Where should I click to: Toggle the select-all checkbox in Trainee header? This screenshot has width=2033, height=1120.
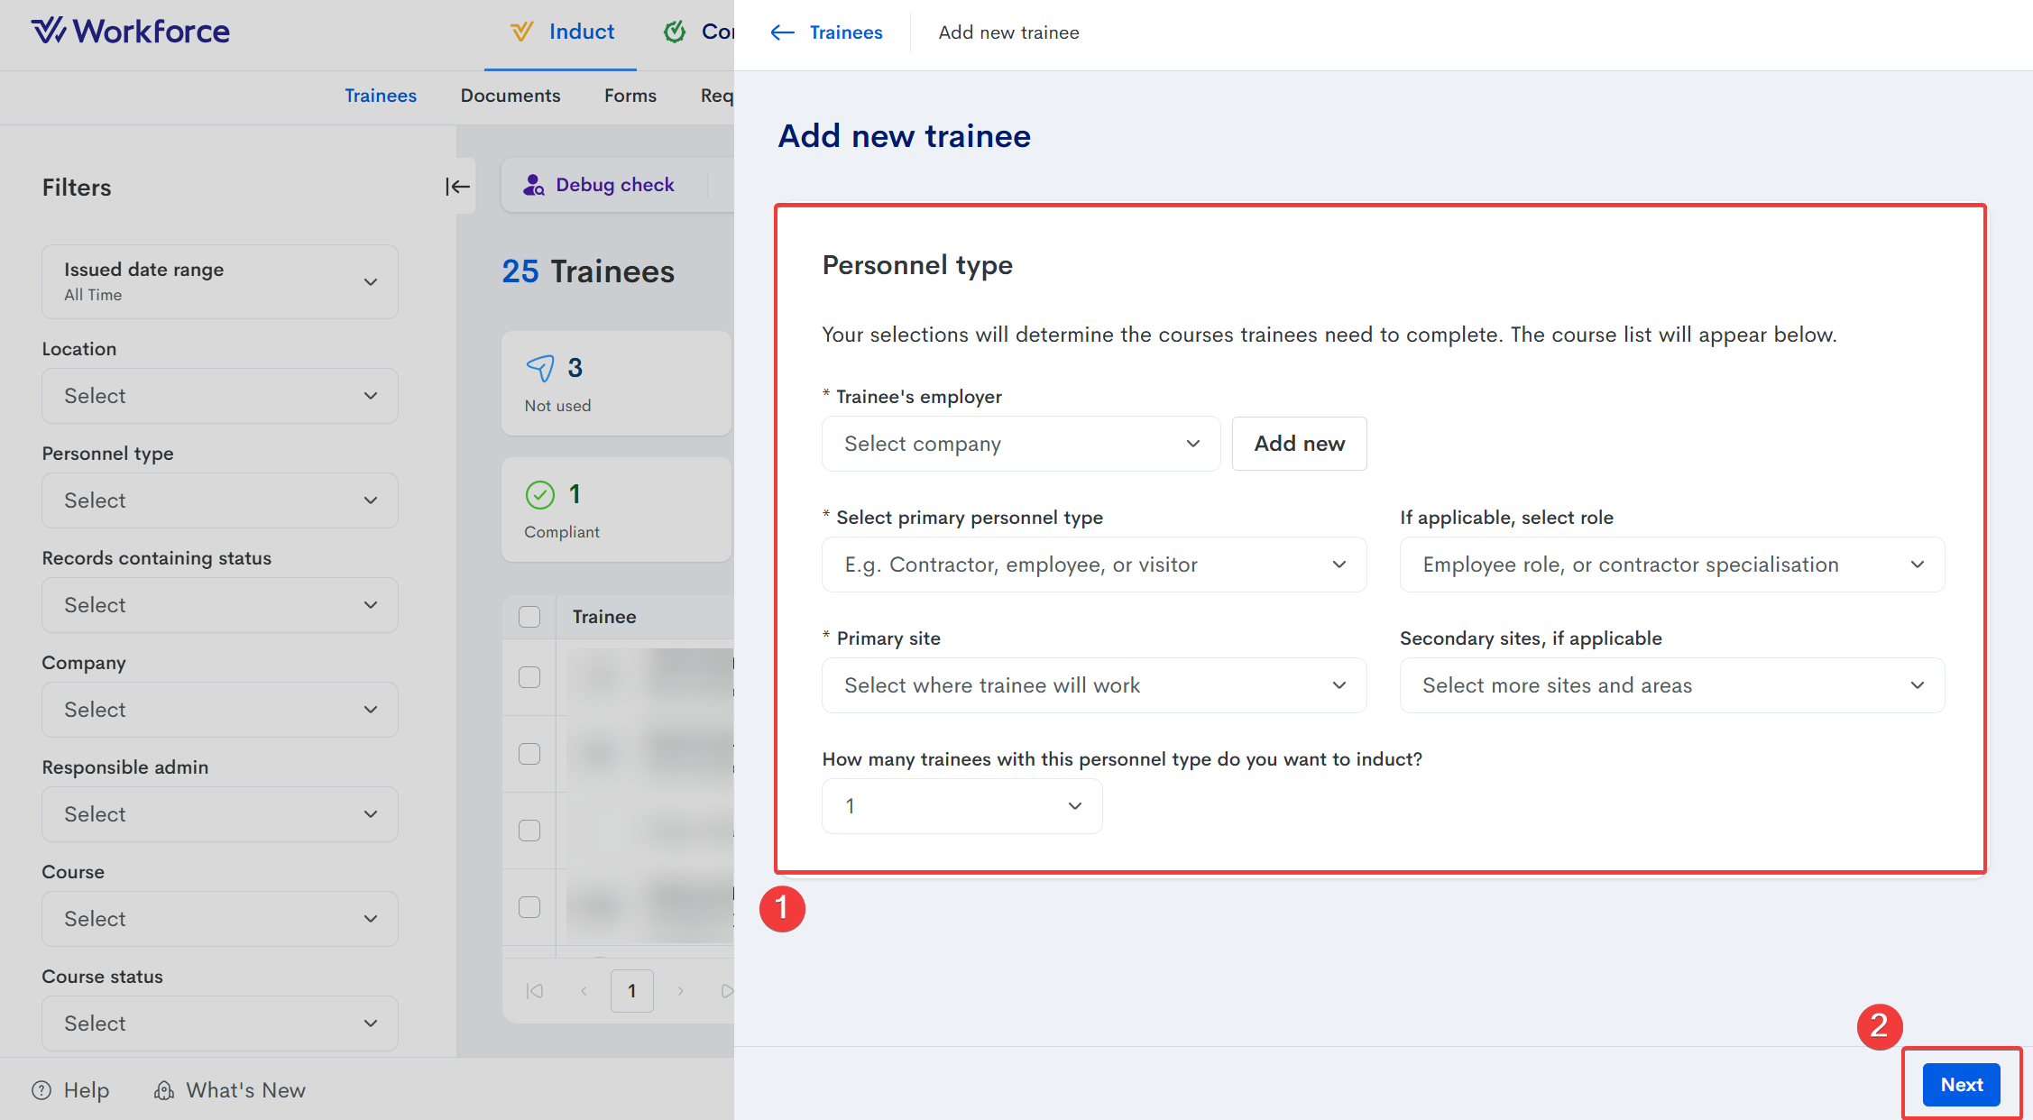pyautogui.click(x=529, y=617)
